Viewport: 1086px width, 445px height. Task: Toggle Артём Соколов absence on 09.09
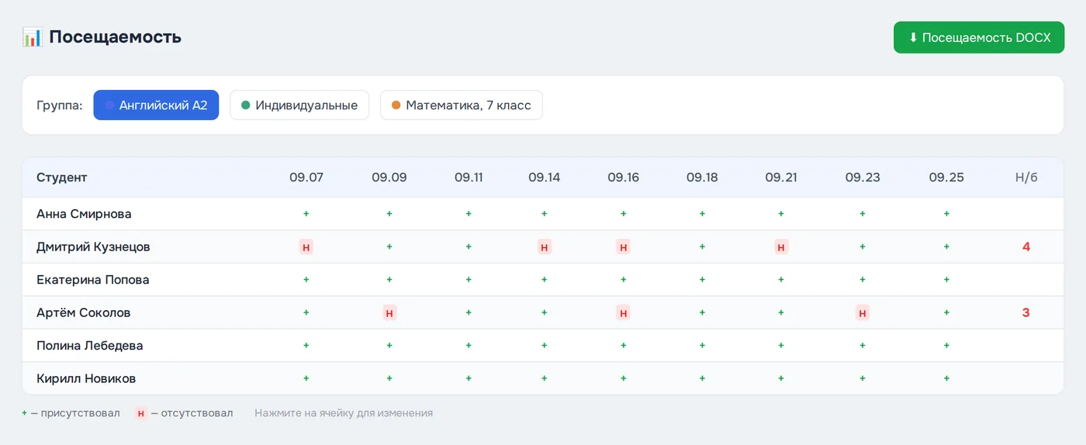(389, 313)
